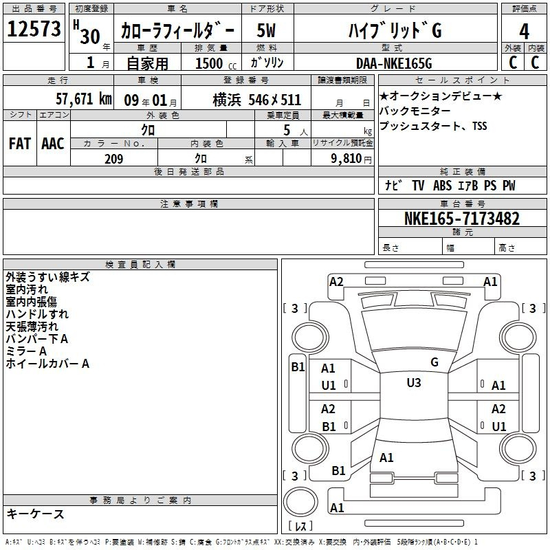The height and width of the screenshot is (550, 550).
Task: Select the recycle deposit 9,810円
Action: 351,159
